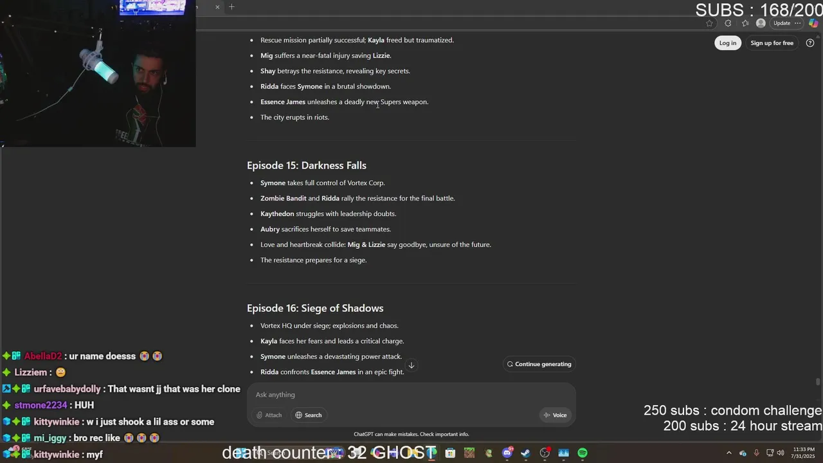
Task: Open the browser extensions puzzle icon
Action: 728,23
